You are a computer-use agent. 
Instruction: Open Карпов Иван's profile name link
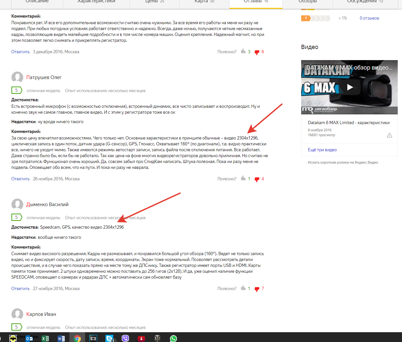(x=41, y=314)
